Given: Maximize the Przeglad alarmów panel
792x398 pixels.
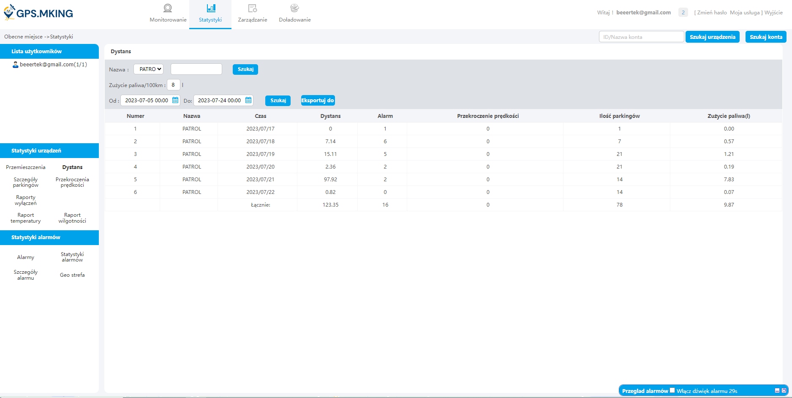Looking at the screenshot, I should click(784, 391).
